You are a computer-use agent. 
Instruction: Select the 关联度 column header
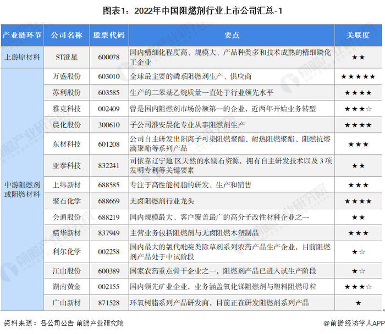[358, 35]
